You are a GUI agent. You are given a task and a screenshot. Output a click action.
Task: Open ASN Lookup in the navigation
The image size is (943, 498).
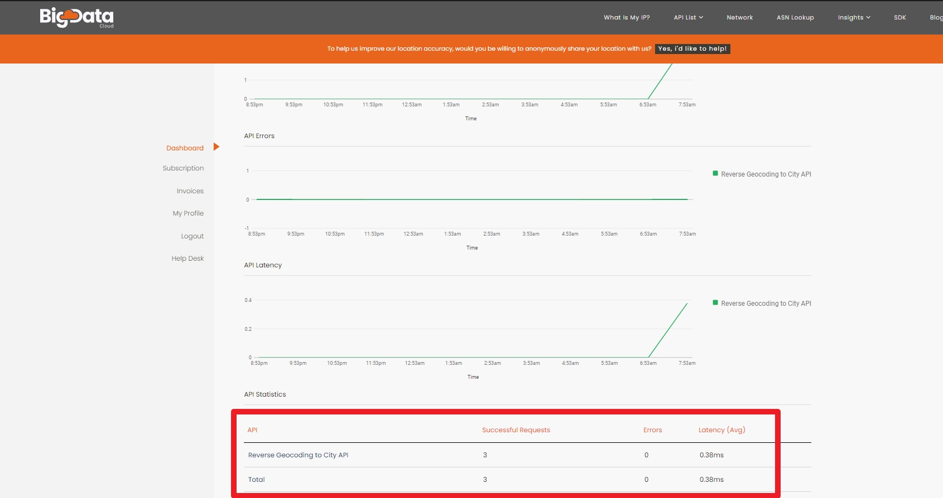(x=795, y=17)
